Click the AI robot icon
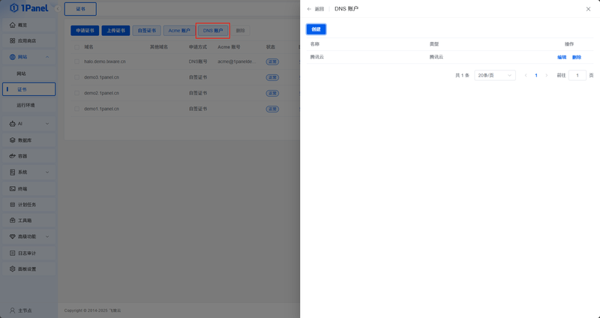Image resolution: width=600 pixels, height=318 pixels. [13, 124]
